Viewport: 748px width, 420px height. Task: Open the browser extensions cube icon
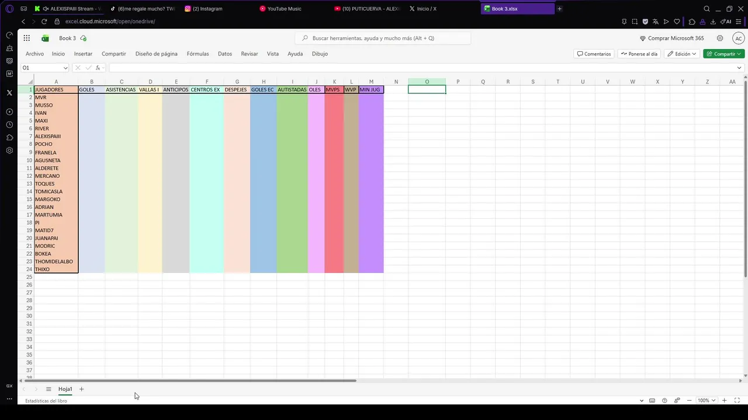692,22
